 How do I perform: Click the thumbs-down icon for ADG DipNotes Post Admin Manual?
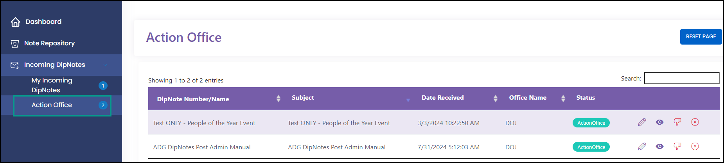click(677, 147)
